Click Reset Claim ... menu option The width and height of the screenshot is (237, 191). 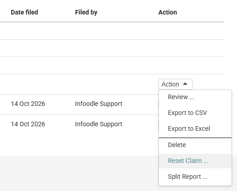tap(195, 161)
